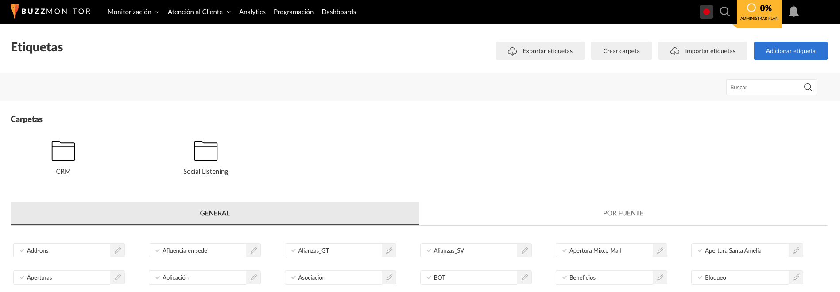Edit the Alianzas_GT tag pencil icon
Screen dimensions: 840x292
pyautogui.click(x=389, y=250)
